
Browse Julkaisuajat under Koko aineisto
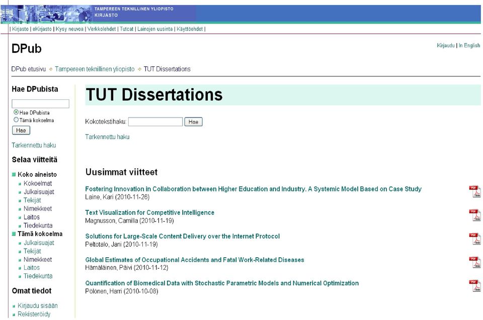pos(39,192)
